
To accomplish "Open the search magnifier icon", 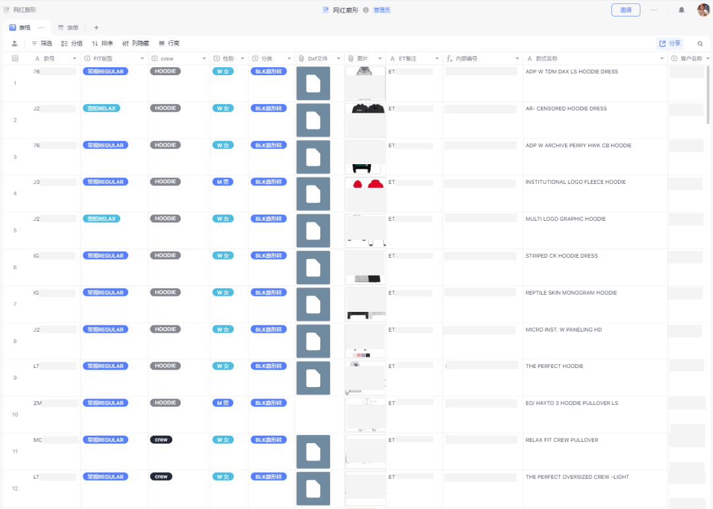I will pyautogui.click(x=700, y=44).
